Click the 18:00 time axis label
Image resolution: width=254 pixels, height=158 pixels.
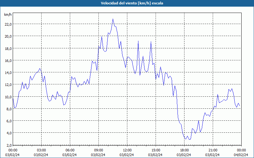[x=184, y=150]
